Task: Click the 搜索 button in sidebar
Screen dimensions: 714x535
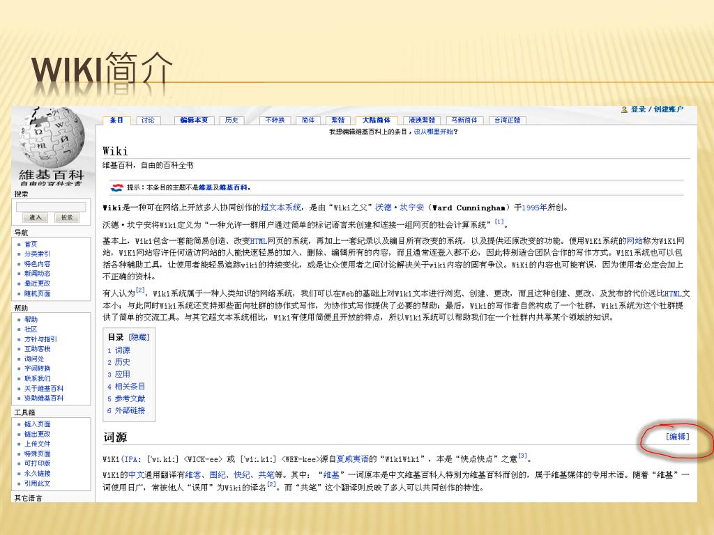Action: point(67,218)
